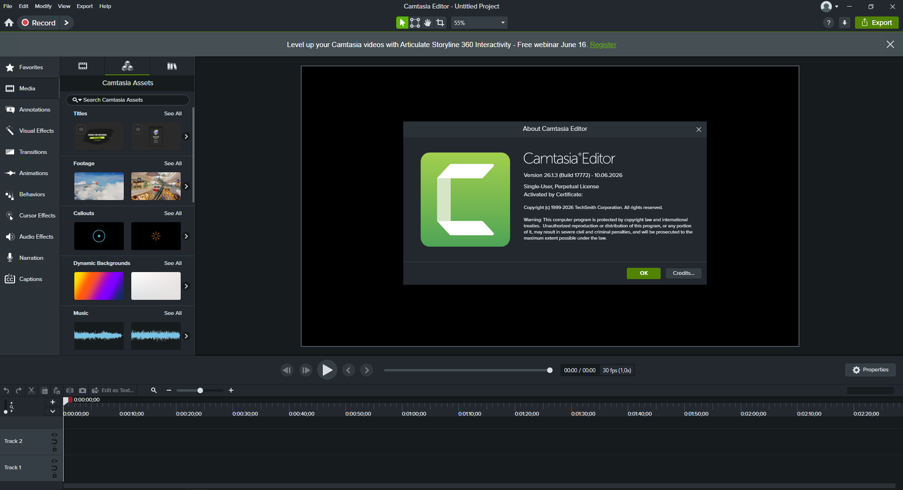Viewport: 903px width, 490px height.
Task: Zoom in the timeline with plus
Action: 231,390
